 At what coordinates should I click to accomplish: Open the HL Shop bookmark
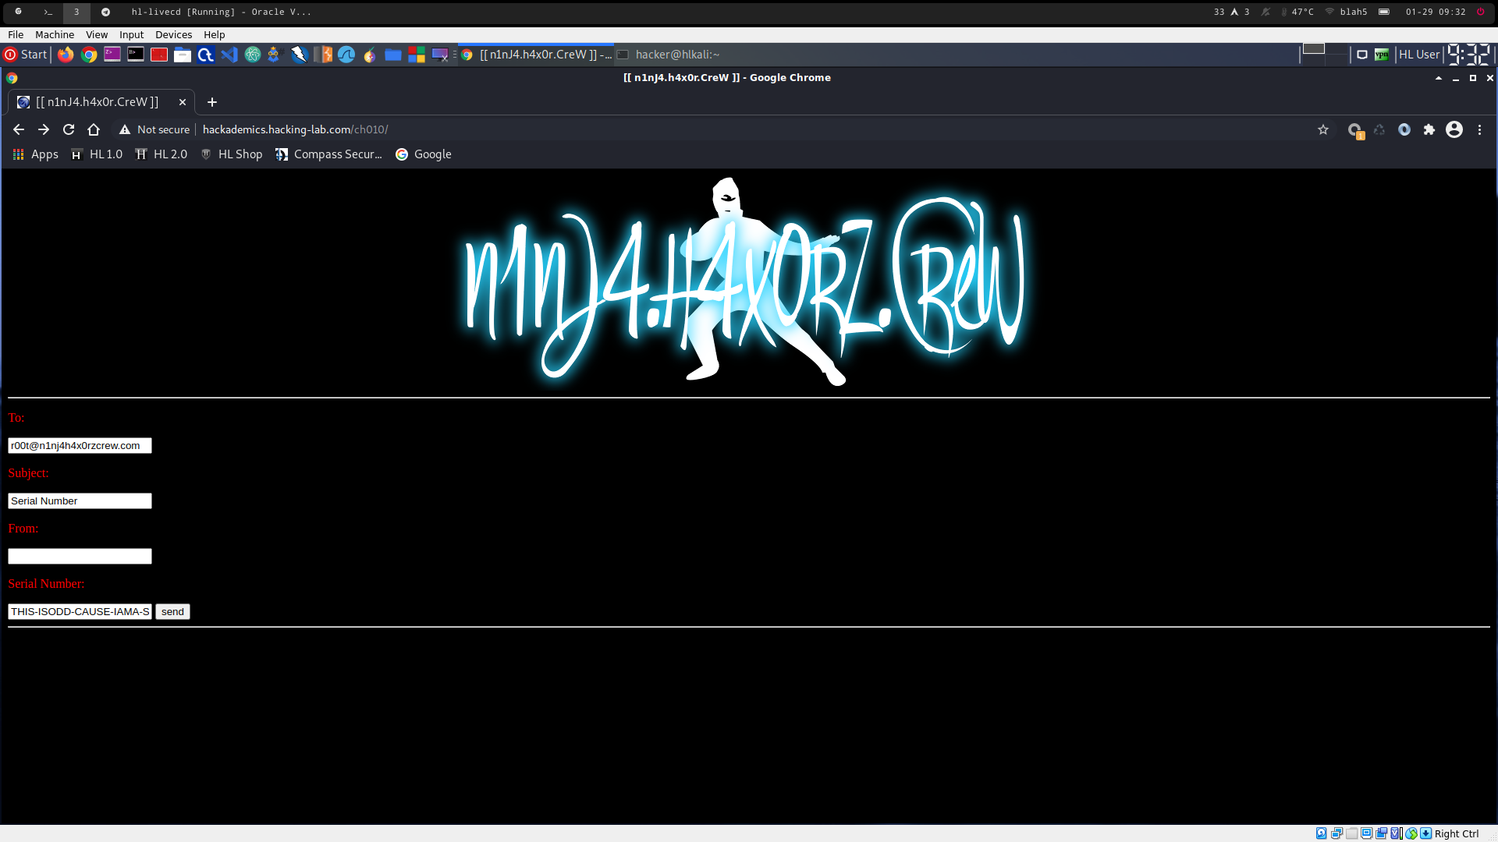point(232,154)
